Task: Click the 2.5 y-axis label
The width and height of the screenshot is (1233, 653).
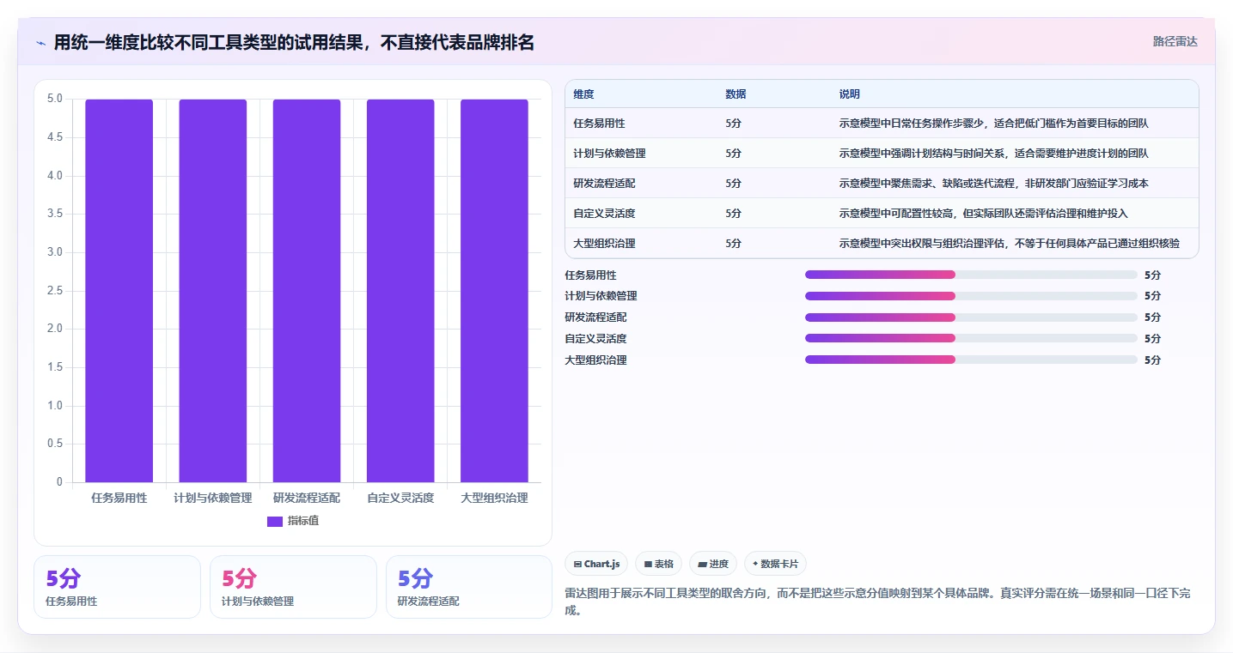Action: point(55,291)
